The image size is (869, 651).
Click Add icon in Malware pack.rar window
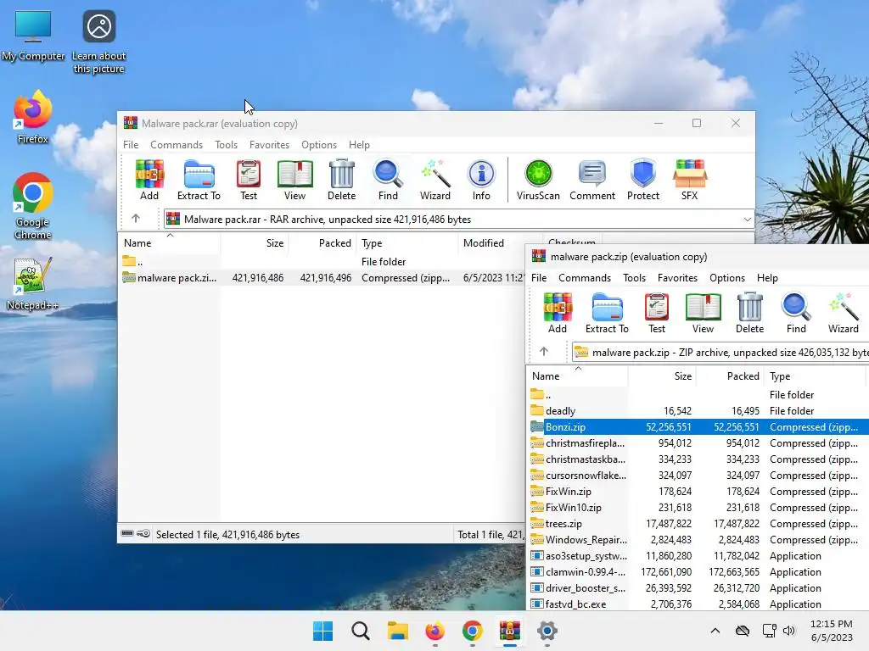[149, 180]
